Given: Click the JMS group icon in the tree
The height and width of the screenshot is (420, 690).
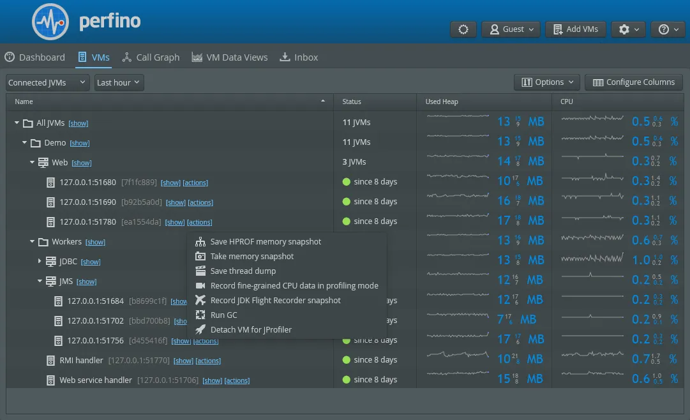Looking at the screenshot, I should (50, 281).
